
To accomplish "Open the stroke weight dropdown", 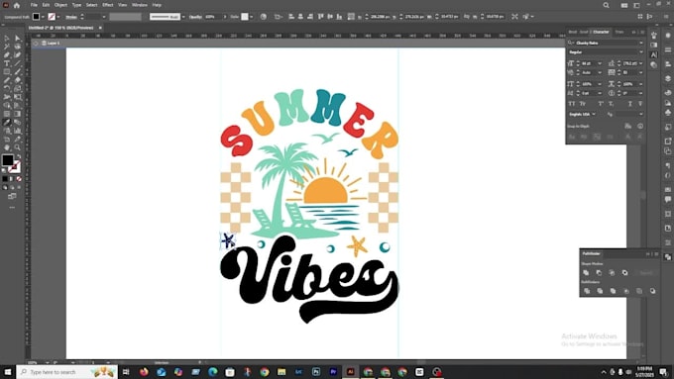I will pyautogui.click(x=104, y=17).
